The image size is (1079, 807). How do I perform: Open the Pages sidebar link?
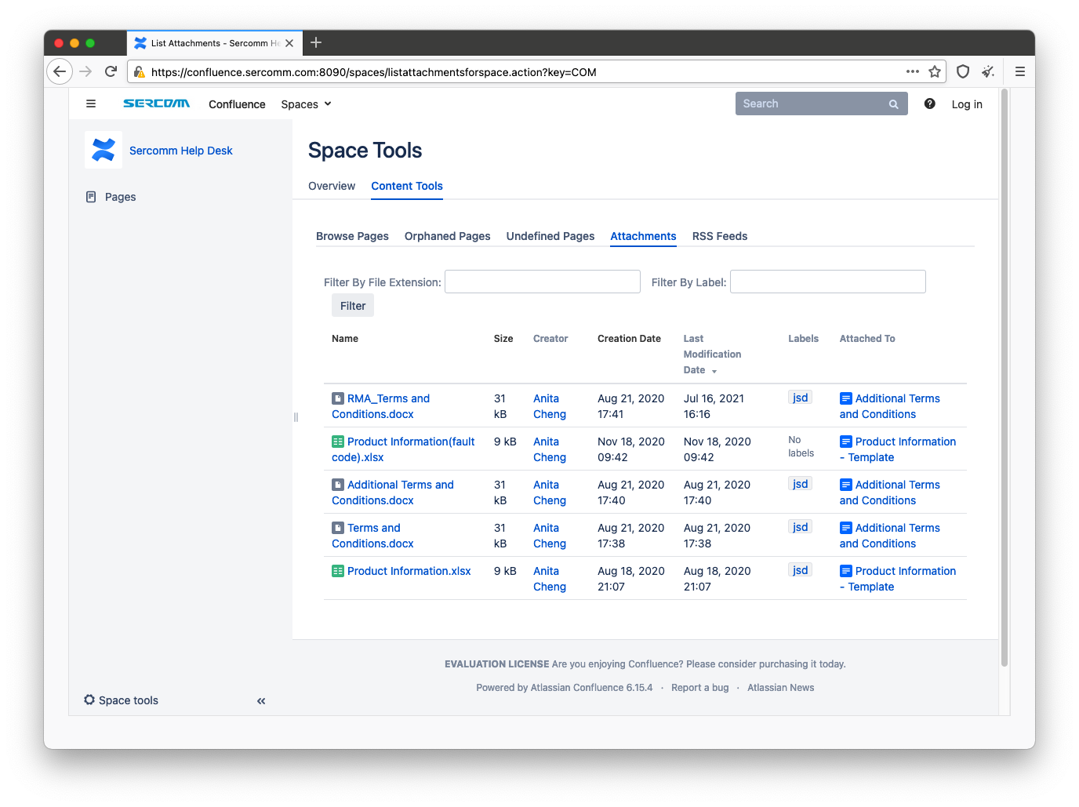(120, 197)
